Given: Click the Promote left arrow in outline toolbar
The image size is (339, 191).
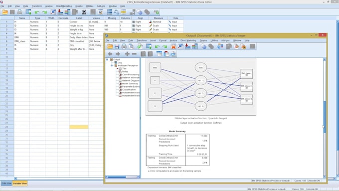Looking at the screenshot, I should pos(110,54).
